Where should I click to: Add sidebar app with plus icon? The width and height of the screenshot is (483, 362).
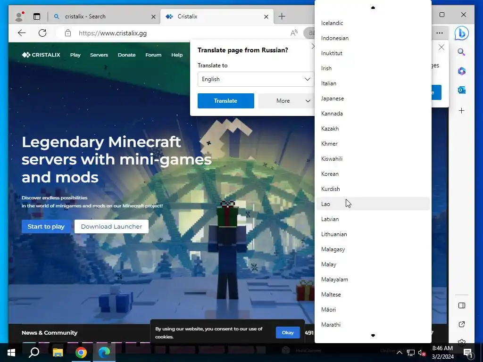tap(461, 110)
